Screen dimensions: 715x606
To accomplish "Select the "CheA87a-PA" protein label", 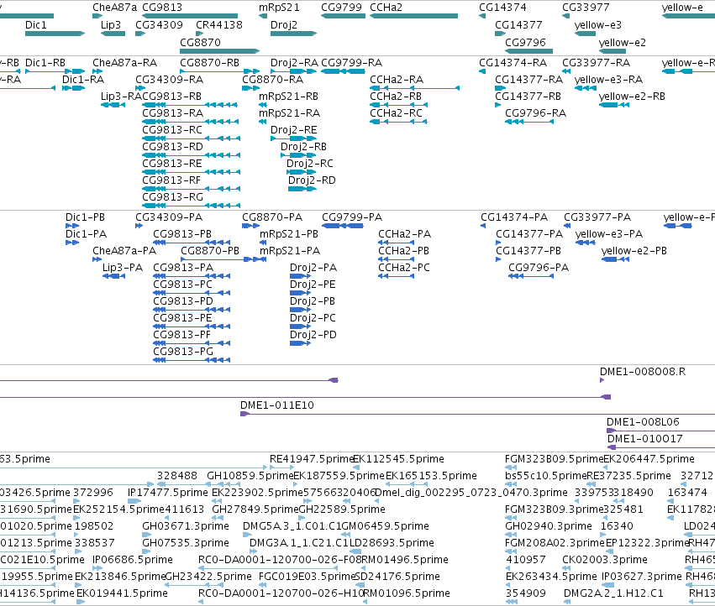I will [124, 251].
